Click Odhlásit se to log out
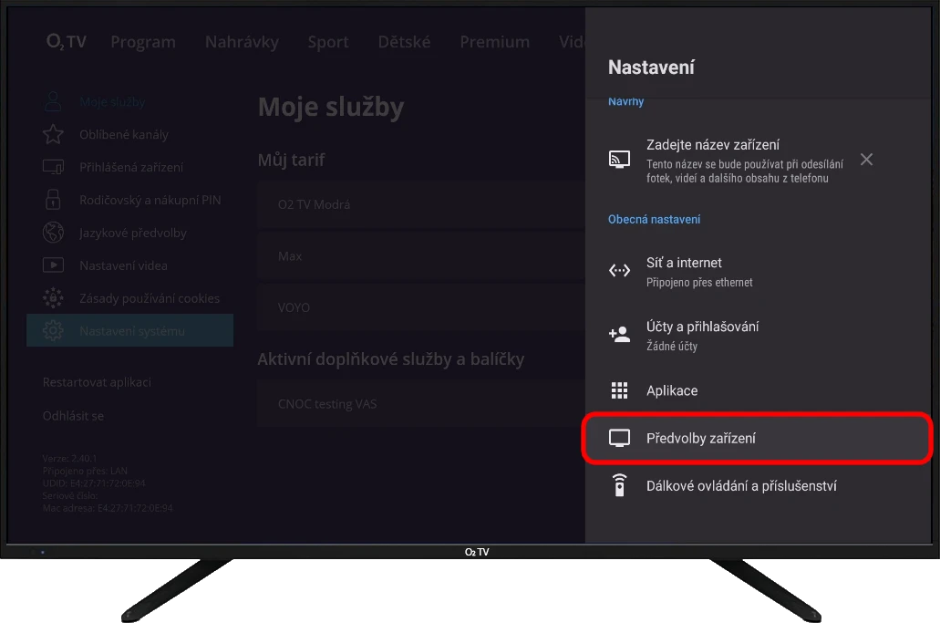Viewport: 940px width, 623px height. click(73, 416)
